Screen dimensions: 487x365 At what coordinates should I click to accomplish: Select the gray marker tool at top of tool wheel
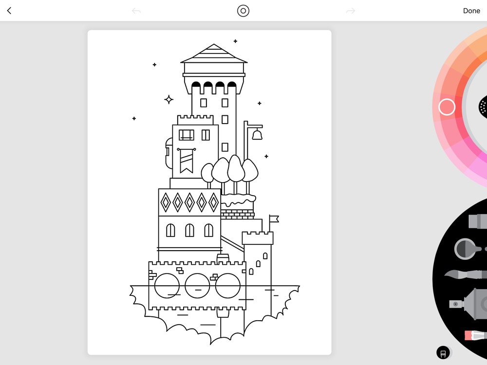478,221
